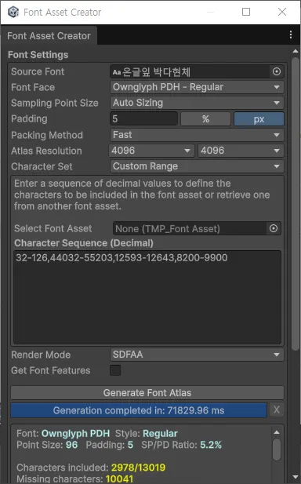
Task: Open the Source Font object picker
Action: 277,71
